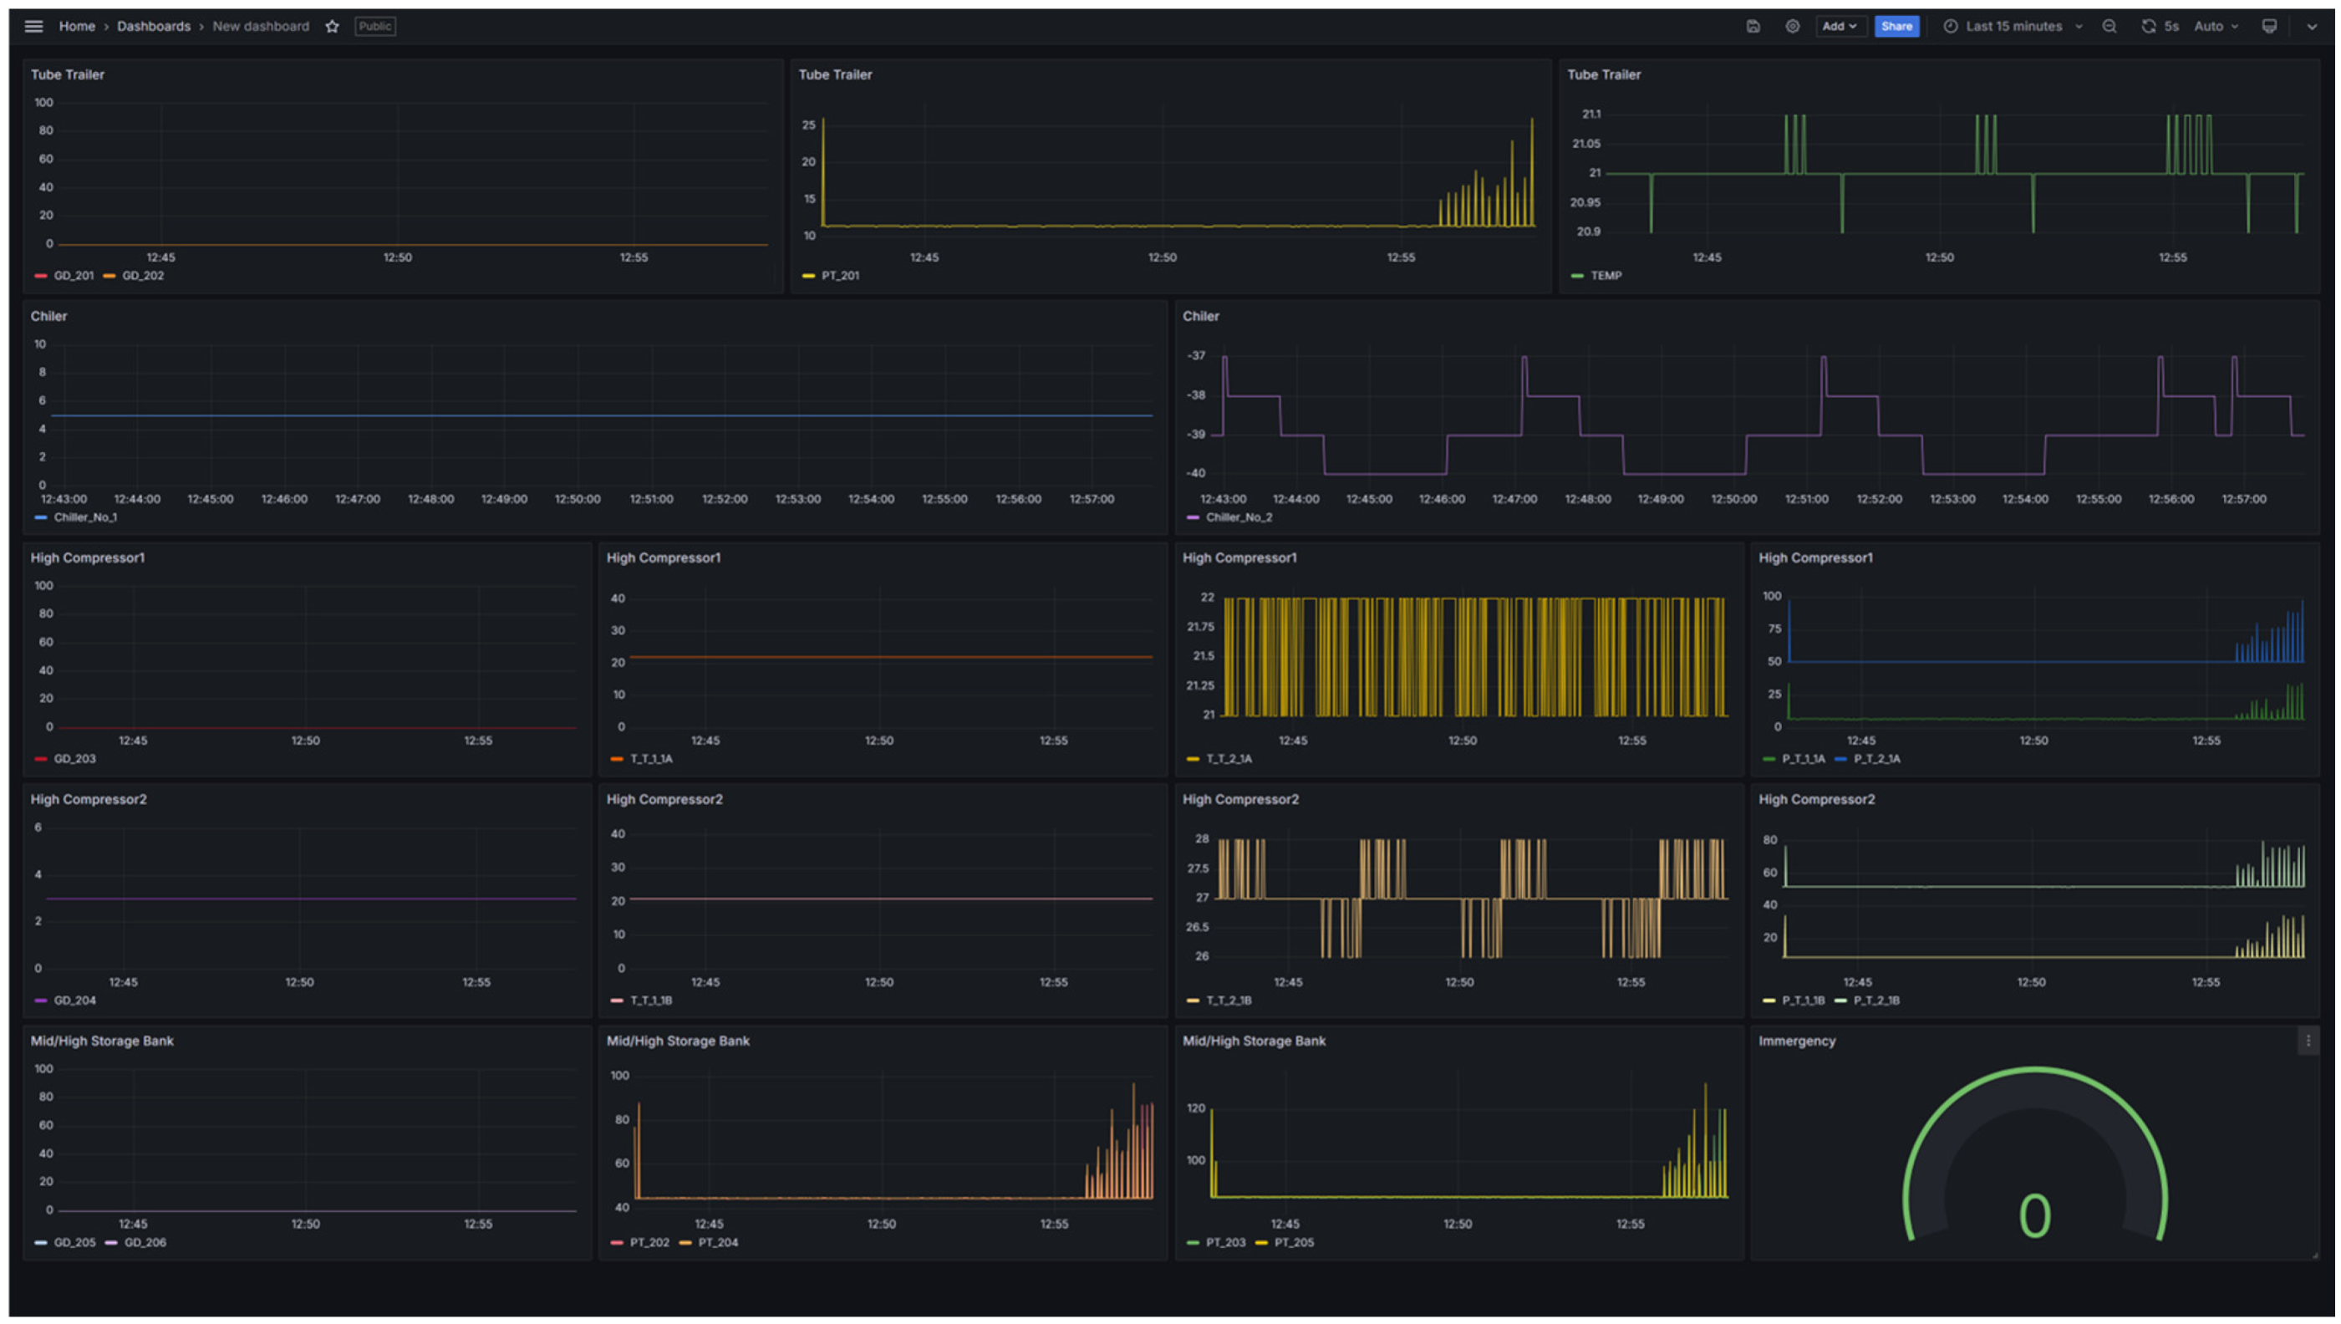
Task: Open dashboard settings gear
Action: [1792, 27]
